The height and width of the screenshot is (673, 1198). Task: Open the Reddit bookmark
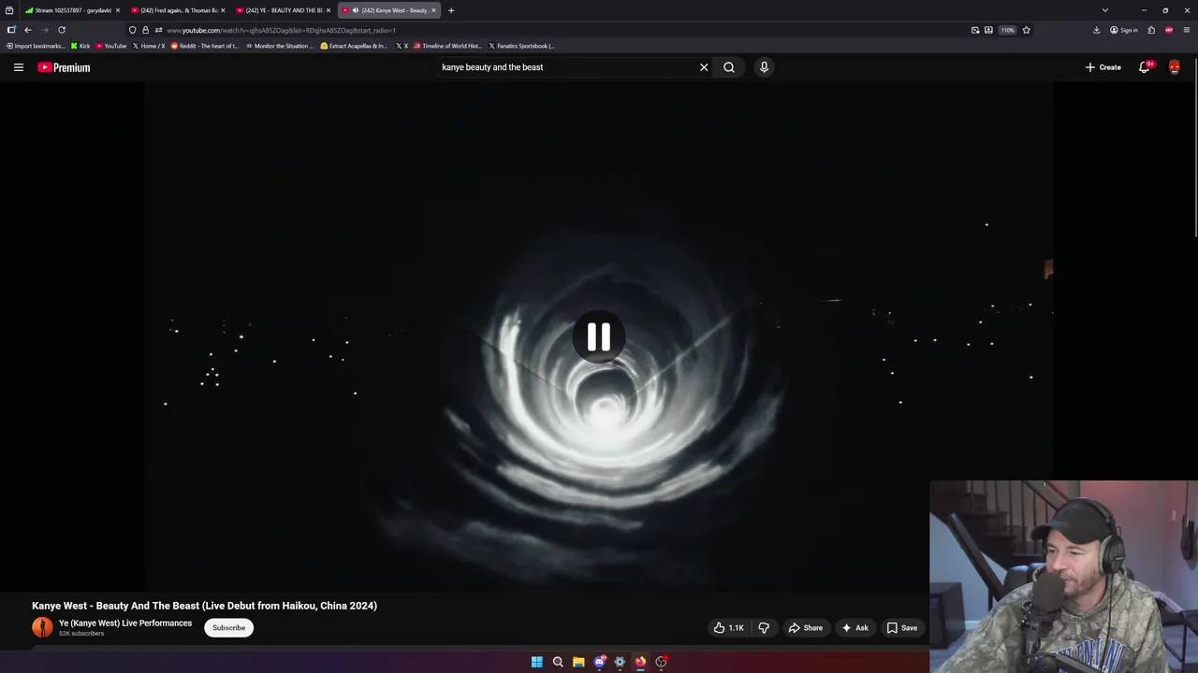(x=205, y=46)
